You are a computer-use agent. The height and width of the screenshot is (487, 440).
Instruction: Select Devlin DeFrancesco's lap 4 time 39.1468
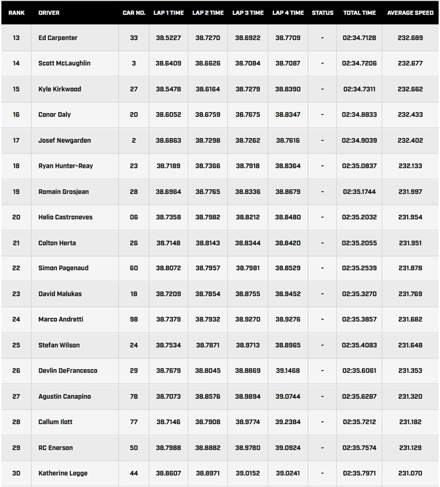pyautogui.click(x=288, y=371)
